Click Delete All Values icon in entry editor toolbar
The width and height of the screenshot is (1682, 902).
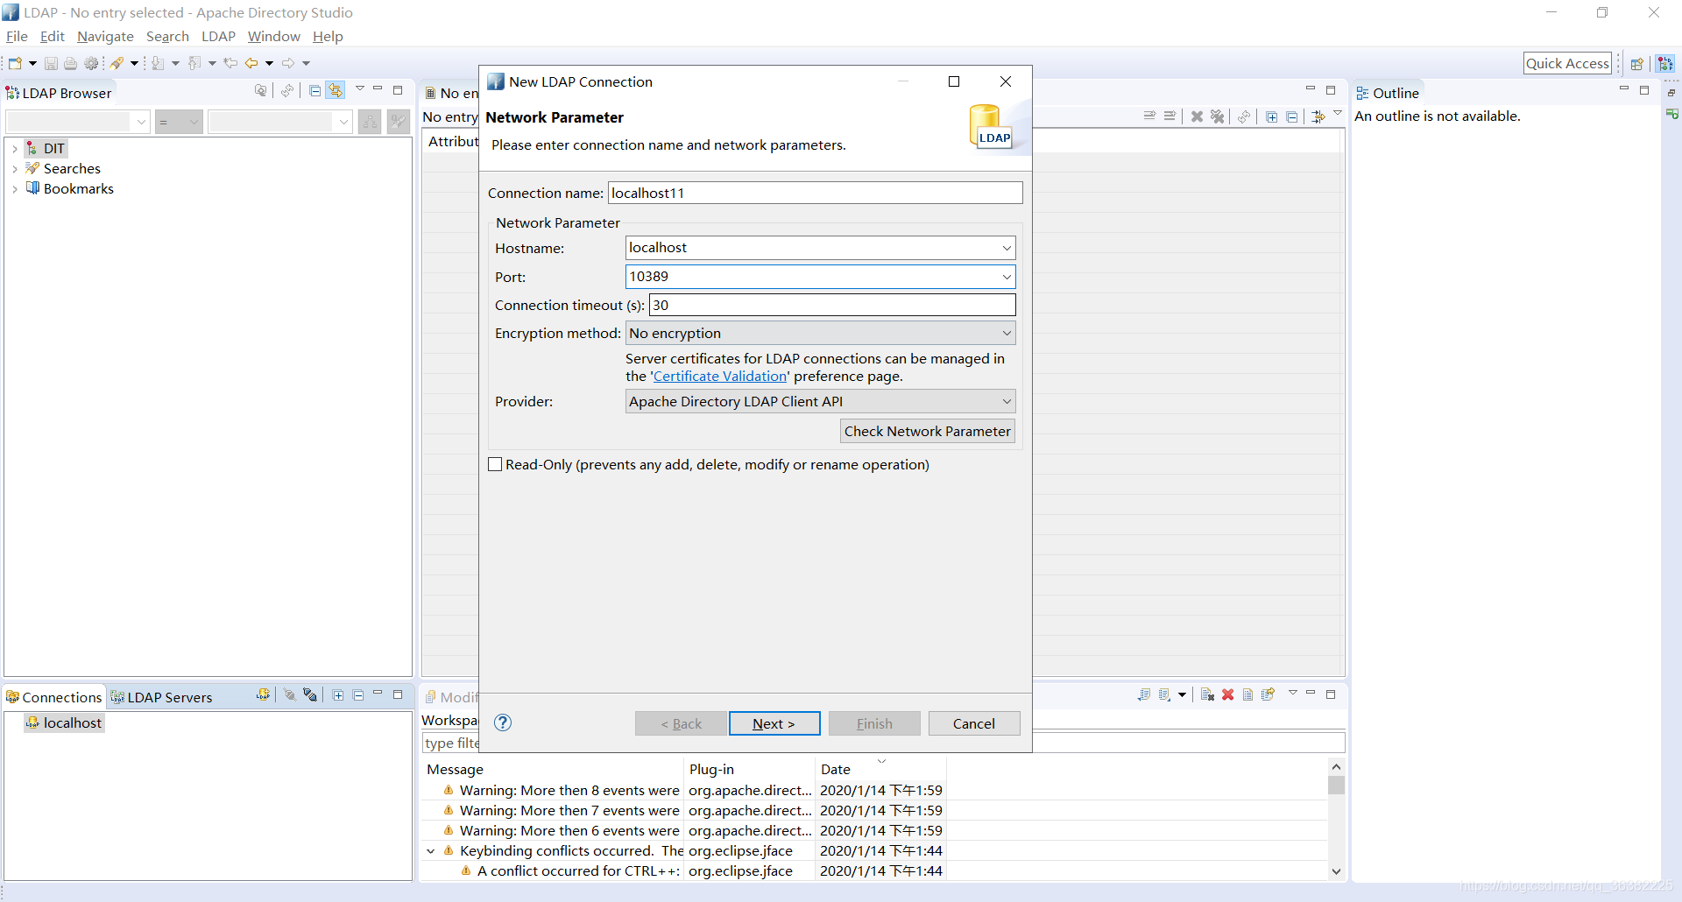(1217, 116)
